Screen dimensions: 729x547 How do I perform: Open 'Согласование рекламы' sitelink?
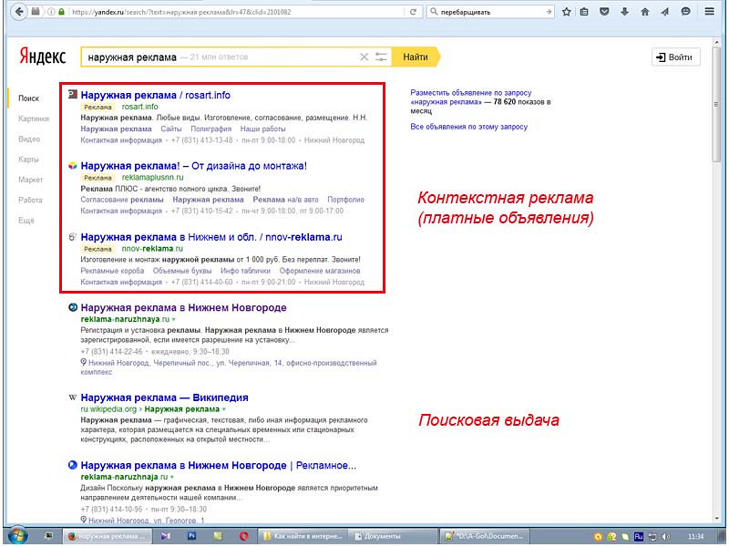(x=122, y=200)
